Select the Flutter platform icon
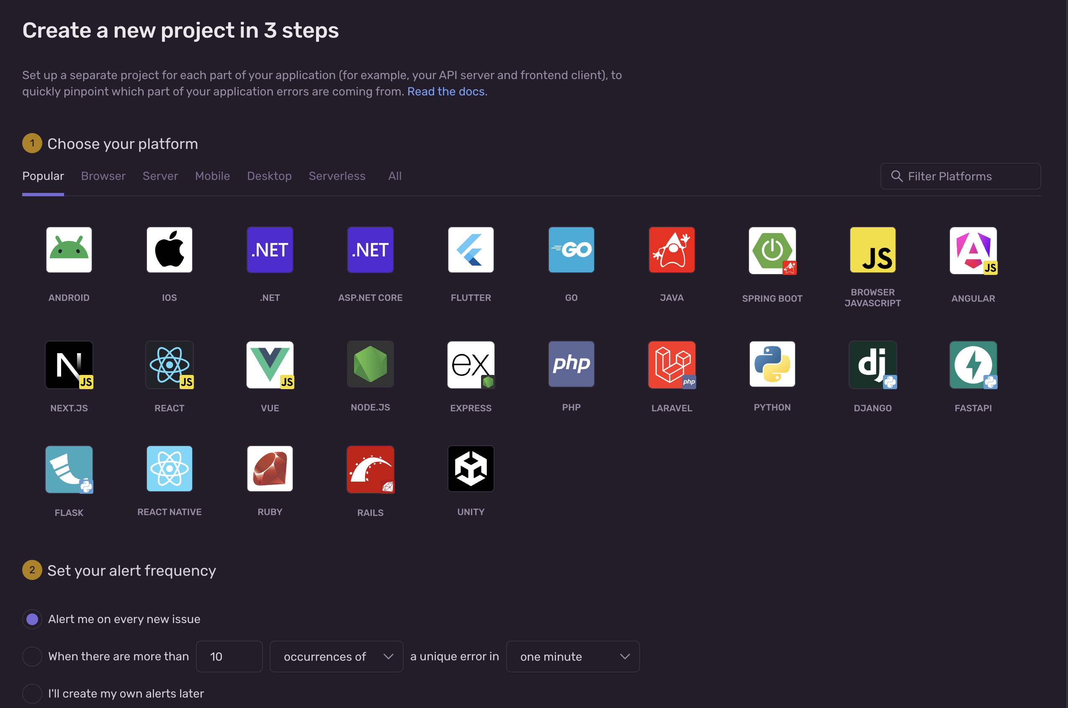Image resolution: width=1068 pixels, height=708 pixels. 471,250
